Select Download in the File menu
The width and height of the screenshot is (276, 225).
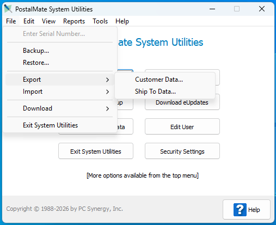pos(60,108)
